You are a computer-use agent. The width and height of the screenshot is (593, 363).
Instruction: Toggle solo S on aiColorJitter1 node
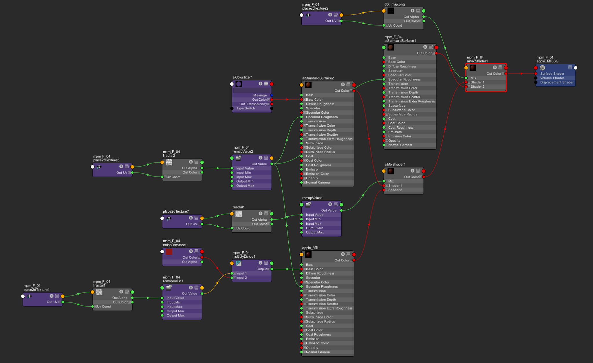pyautogui.click(x=260, y=84)
